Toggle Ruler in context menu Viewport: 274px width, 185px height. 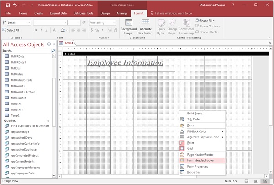tap(190, 142)
